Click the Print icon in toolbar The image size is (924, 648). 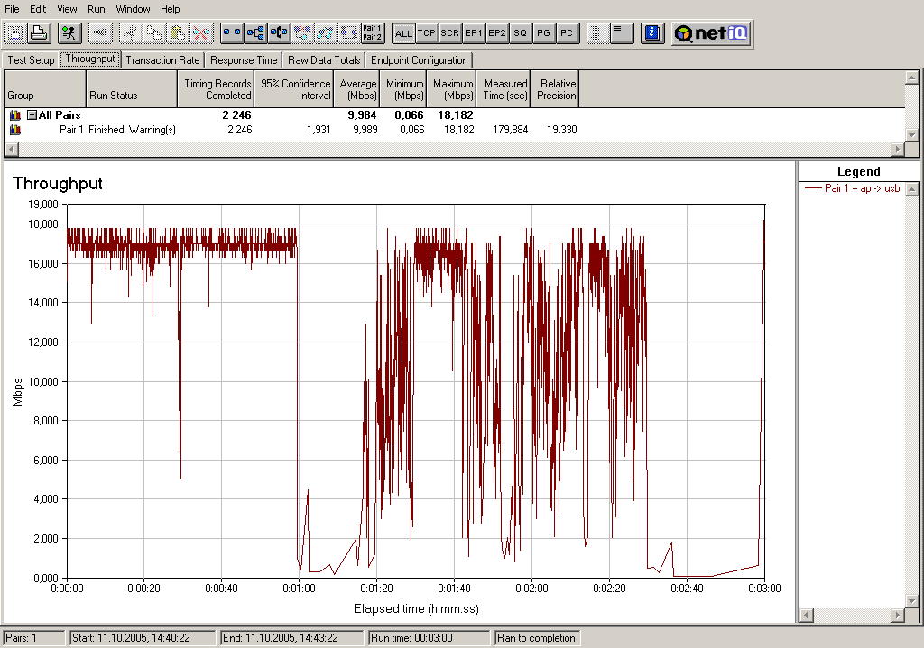[x=38, y=33]
